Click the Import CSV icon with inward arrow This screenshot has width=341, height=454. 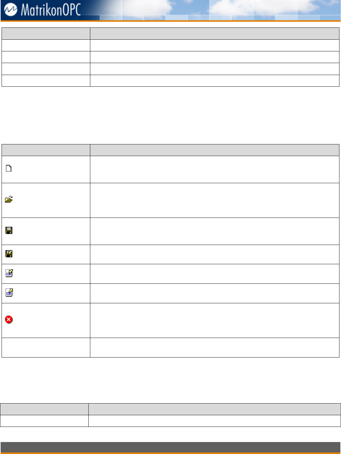[x=9, y=273]
